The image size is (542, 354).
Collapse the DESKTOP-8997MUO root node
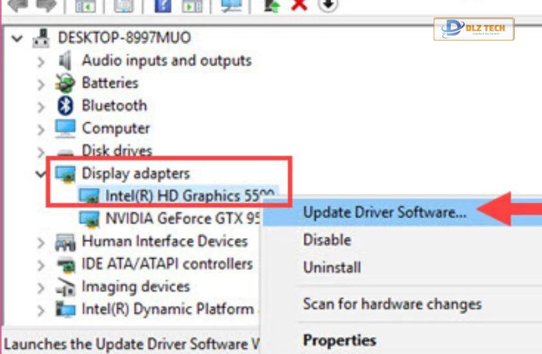click(17, 38)
